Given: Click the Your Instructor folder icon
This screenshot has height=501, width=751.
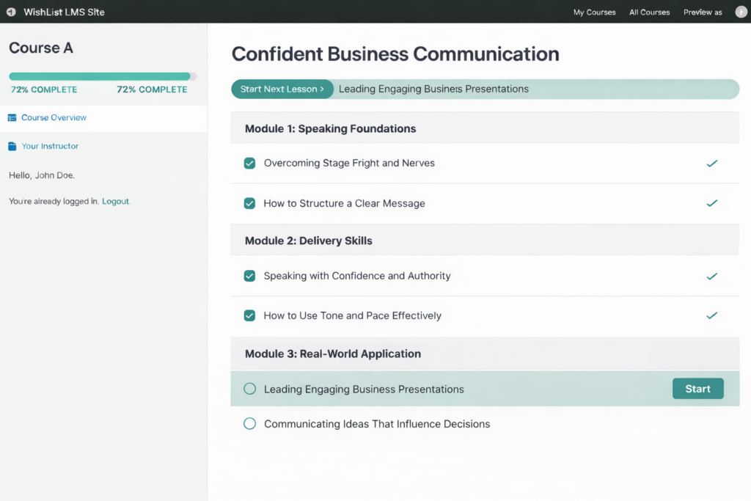Looking at the screenshot, I should click(10, 146).
